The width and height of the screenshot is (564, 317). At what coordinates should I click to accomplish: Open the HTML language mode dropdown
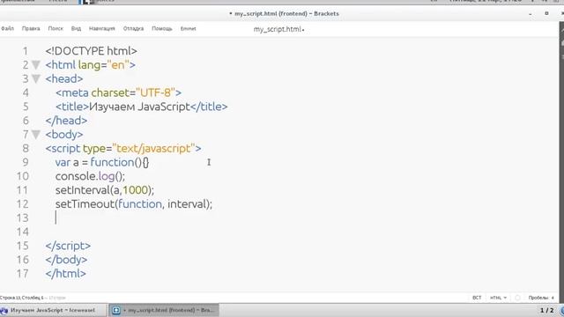(x=498, y=298)
